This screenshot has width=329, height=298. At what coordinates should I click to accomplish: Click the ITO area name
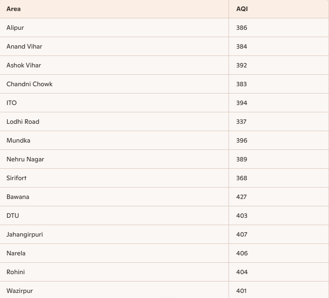point(11,103)
